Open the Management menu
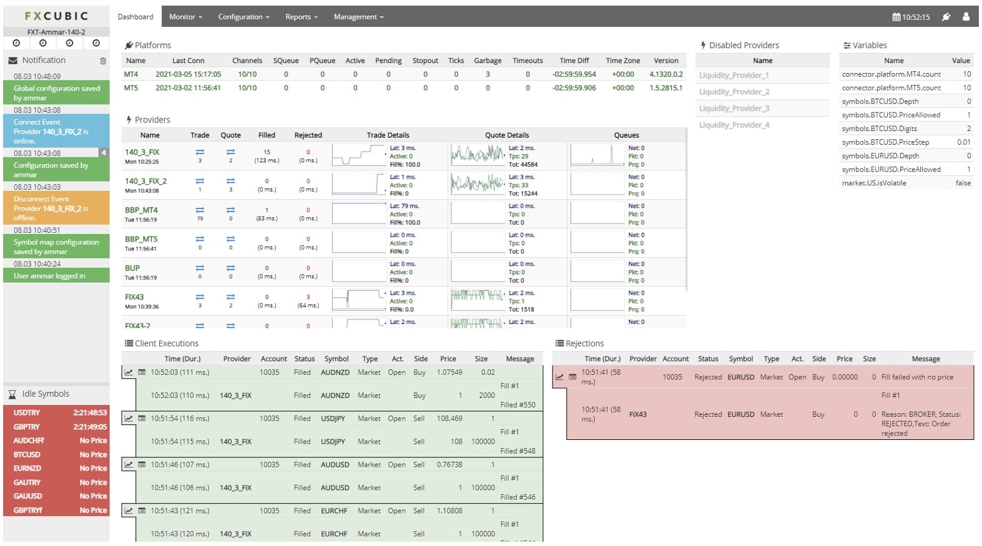 coord(358,17)
